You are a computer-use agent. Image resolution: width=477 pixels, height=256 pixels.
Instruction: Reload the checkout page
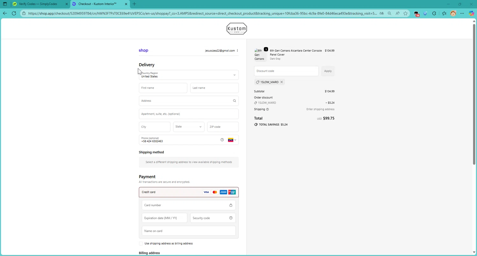point(14,13)
